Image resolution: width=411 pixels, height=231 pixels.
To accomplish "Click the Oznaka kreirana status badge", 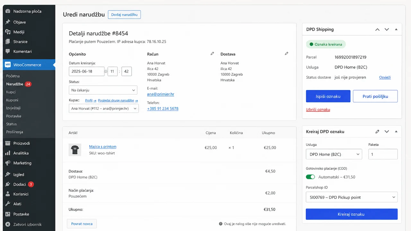I will click(x=326, y=44).
